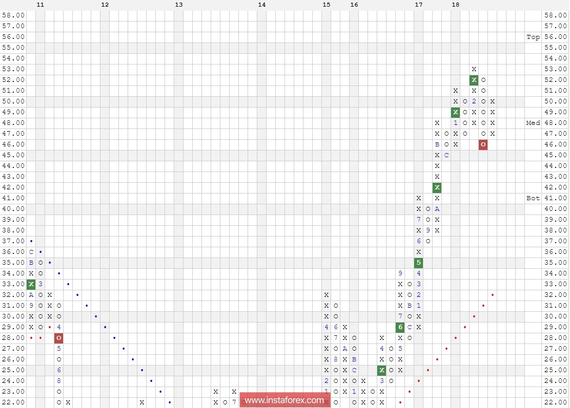Select the blue 2 in 24.00 row
The image size is (570, 408).
pos(327,381)
